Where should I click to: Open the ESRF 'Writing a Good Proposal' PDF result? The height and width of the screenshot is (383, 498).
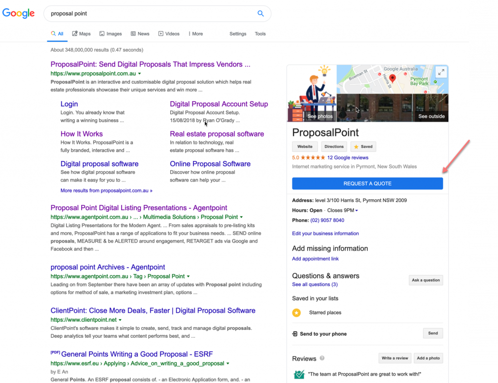pyautogui.click(x=137, y=354)
